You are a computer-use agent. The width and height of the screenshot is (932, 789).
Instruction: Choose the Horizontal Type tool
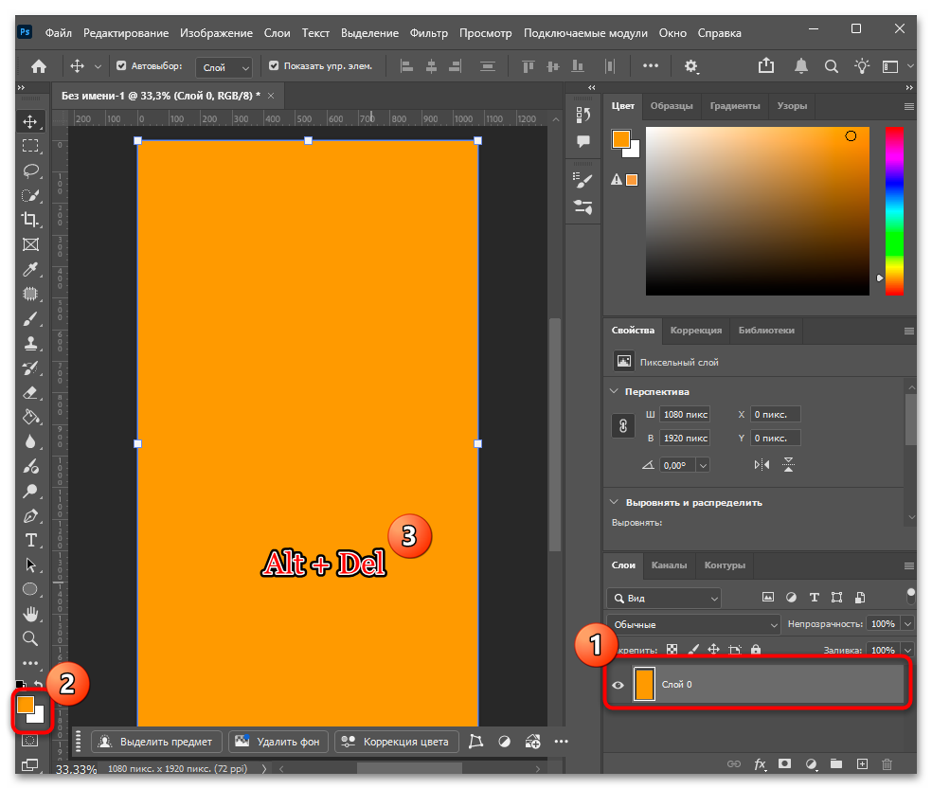pyautogui.click(x=31, y=540)
